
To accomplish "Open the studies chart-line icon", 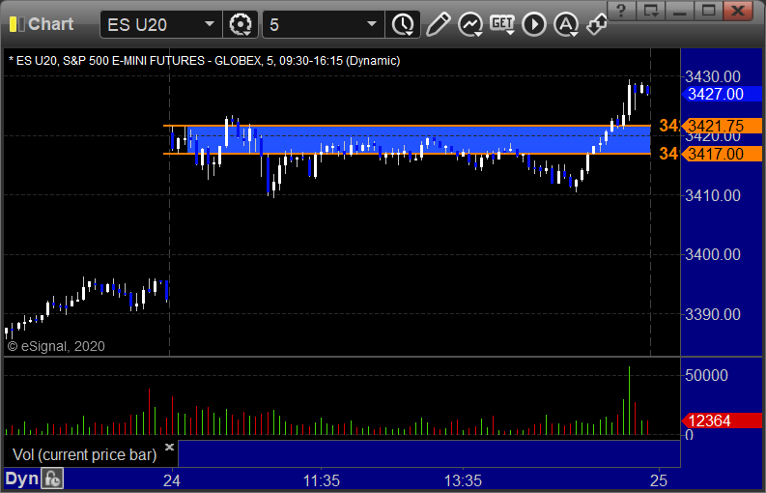I will click(470, 24).
